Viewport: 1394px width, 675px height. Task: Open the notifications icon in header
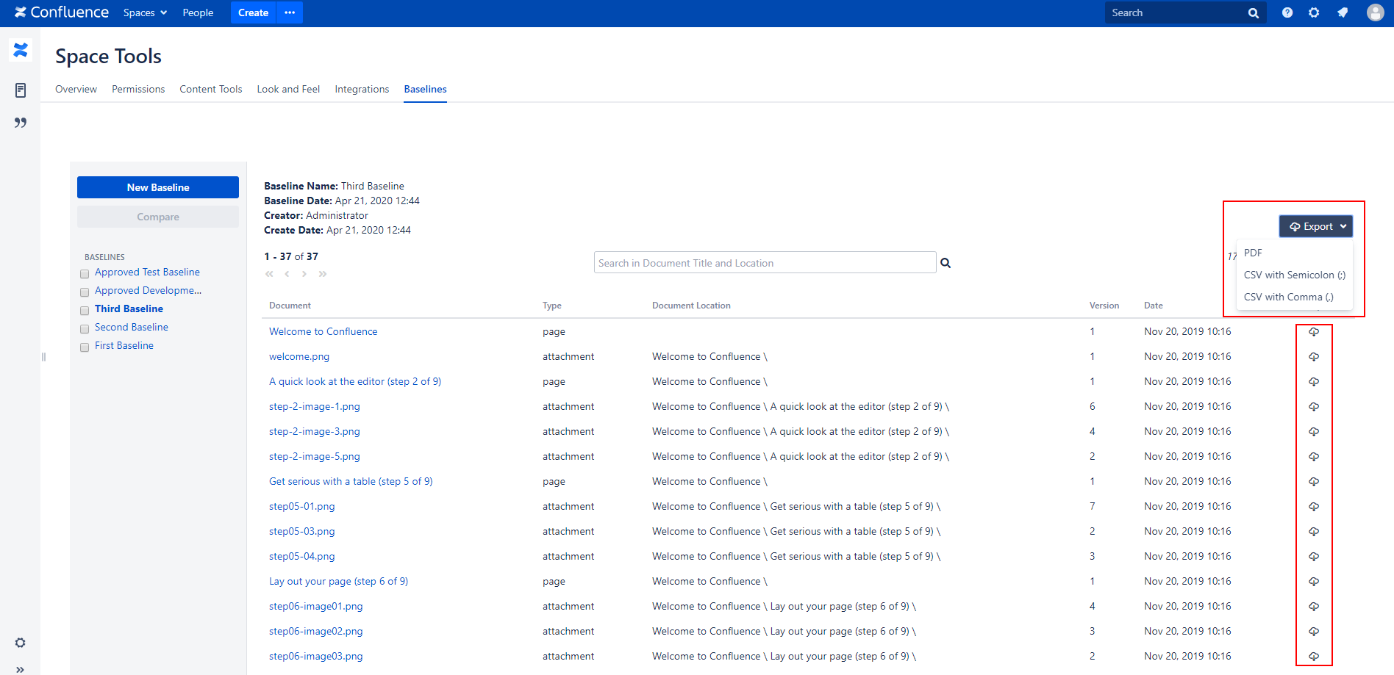(x=1343, y=12)
